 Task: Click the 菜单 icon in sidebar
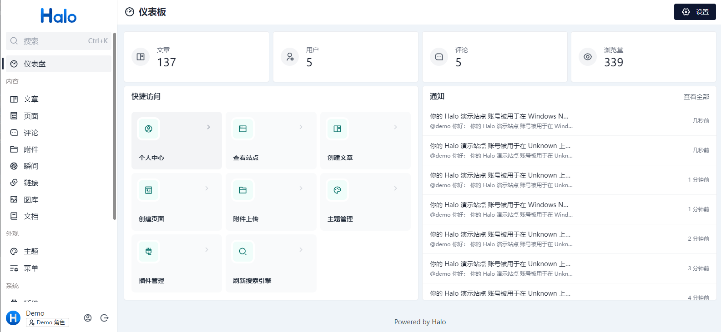click(x=14, y=268)
